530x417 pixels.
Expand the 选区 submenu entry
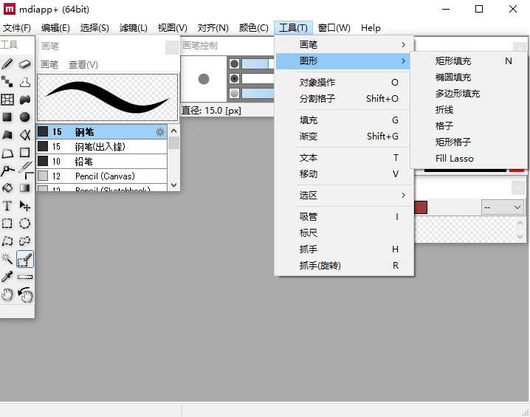[344, 196]
